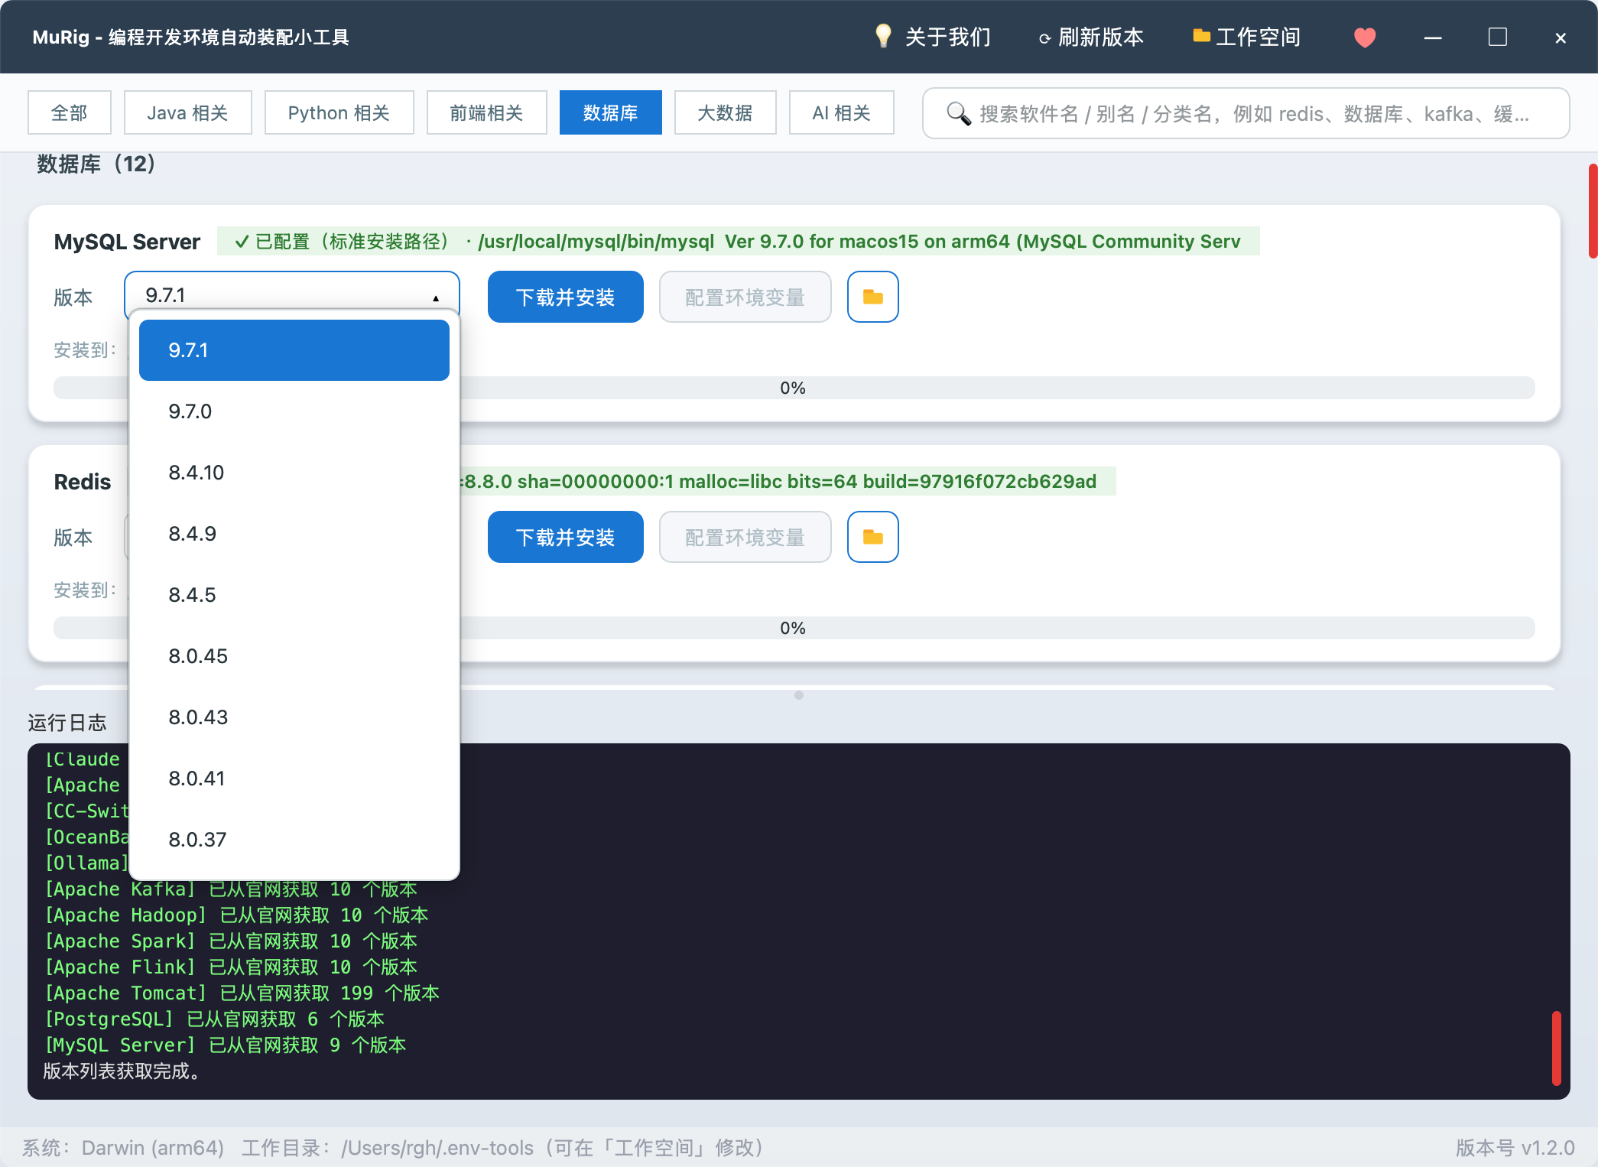Click 下载并安装 for MySQL Server
Viewport: 1598px width, 1167px height.
(x=566, y=297)
